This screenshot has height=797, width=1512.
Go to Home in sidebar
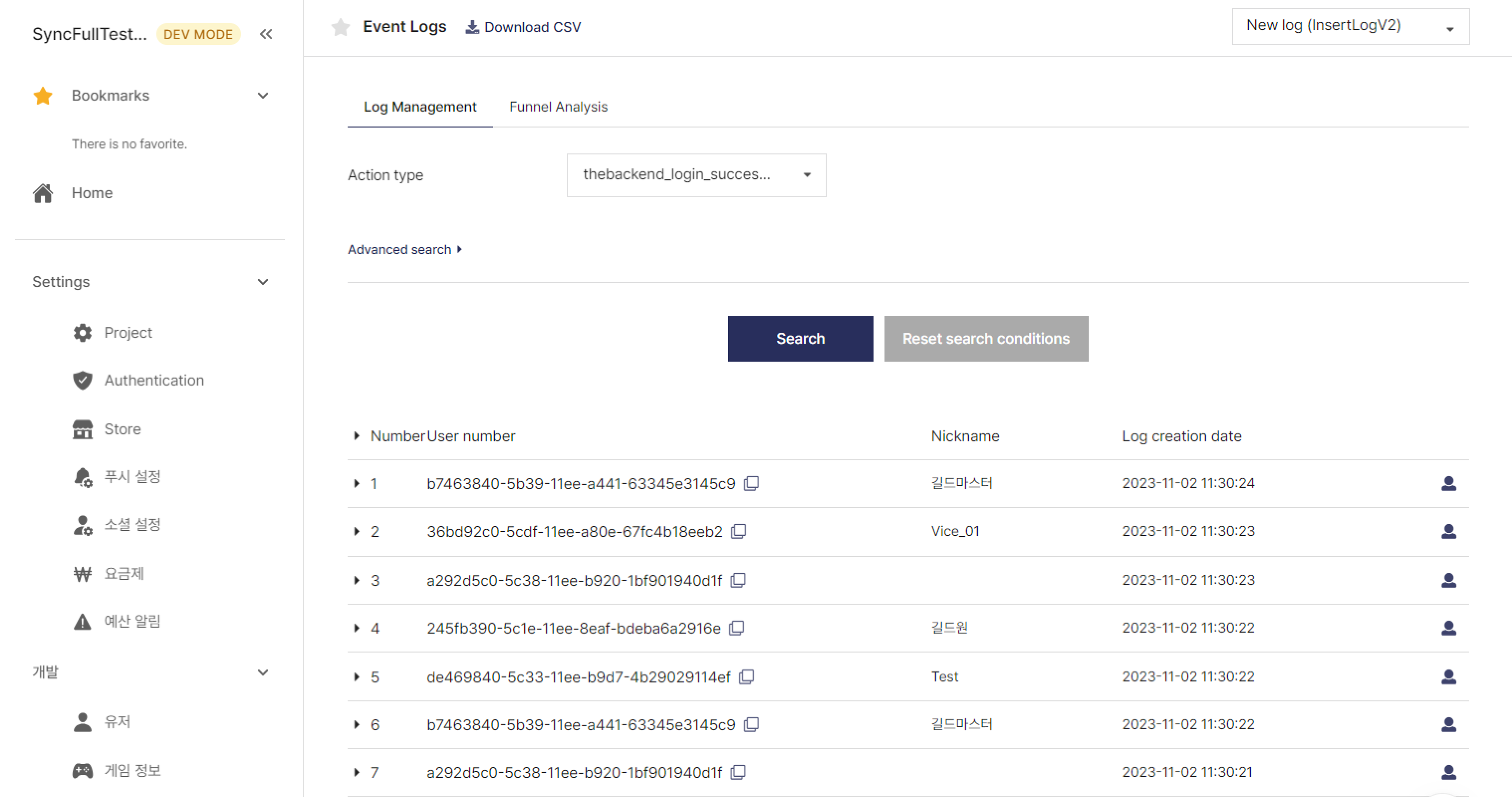pyautogui.click(x=92, y=193)
